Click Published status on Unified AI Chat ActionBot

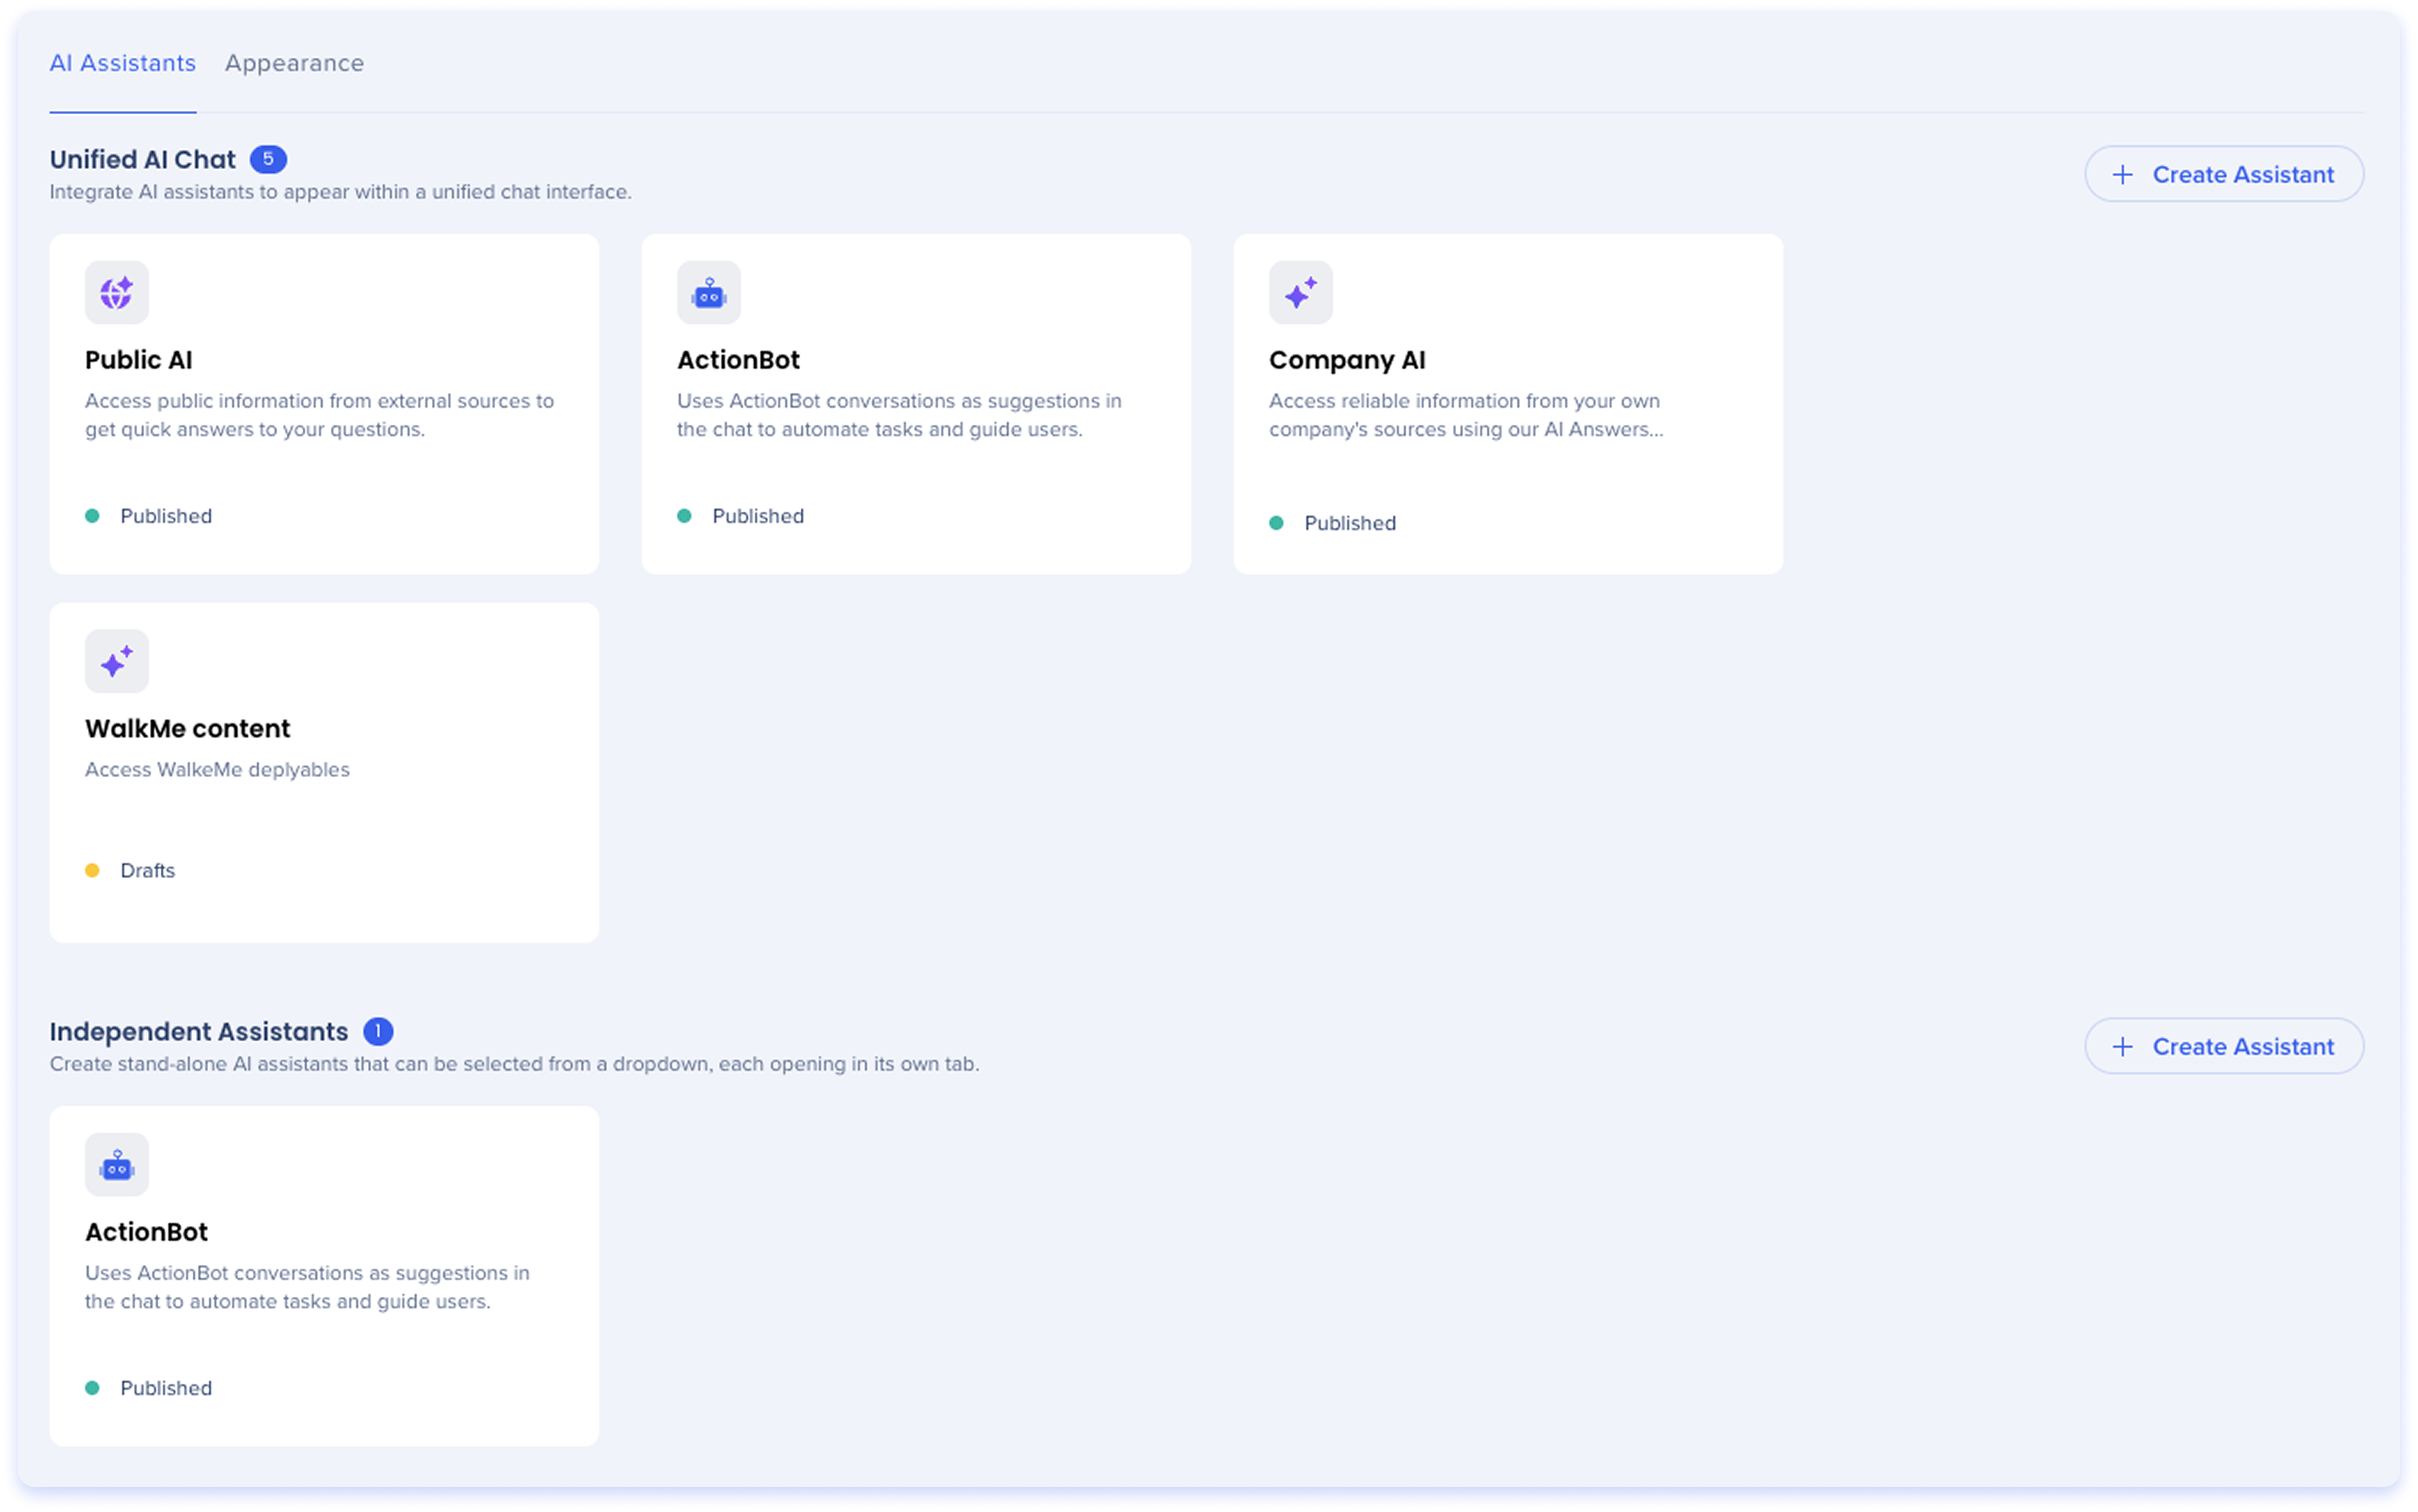coord(741,516)
